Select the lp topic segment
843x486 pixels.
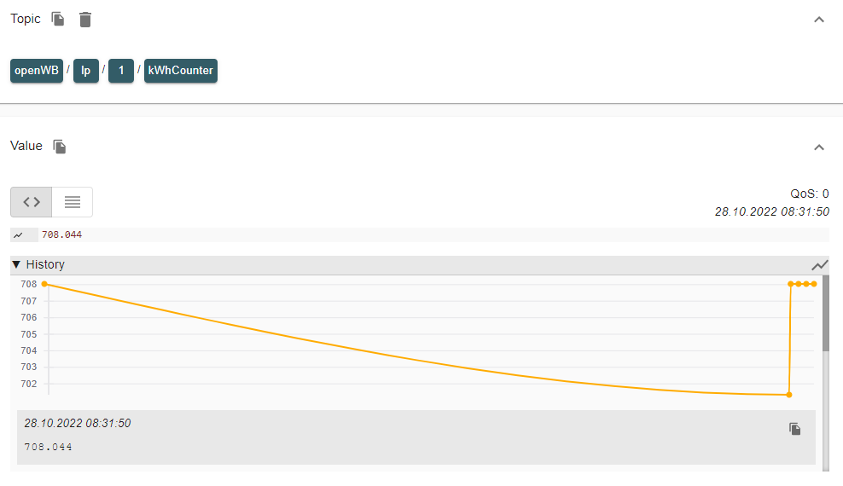tap(85, 71)
